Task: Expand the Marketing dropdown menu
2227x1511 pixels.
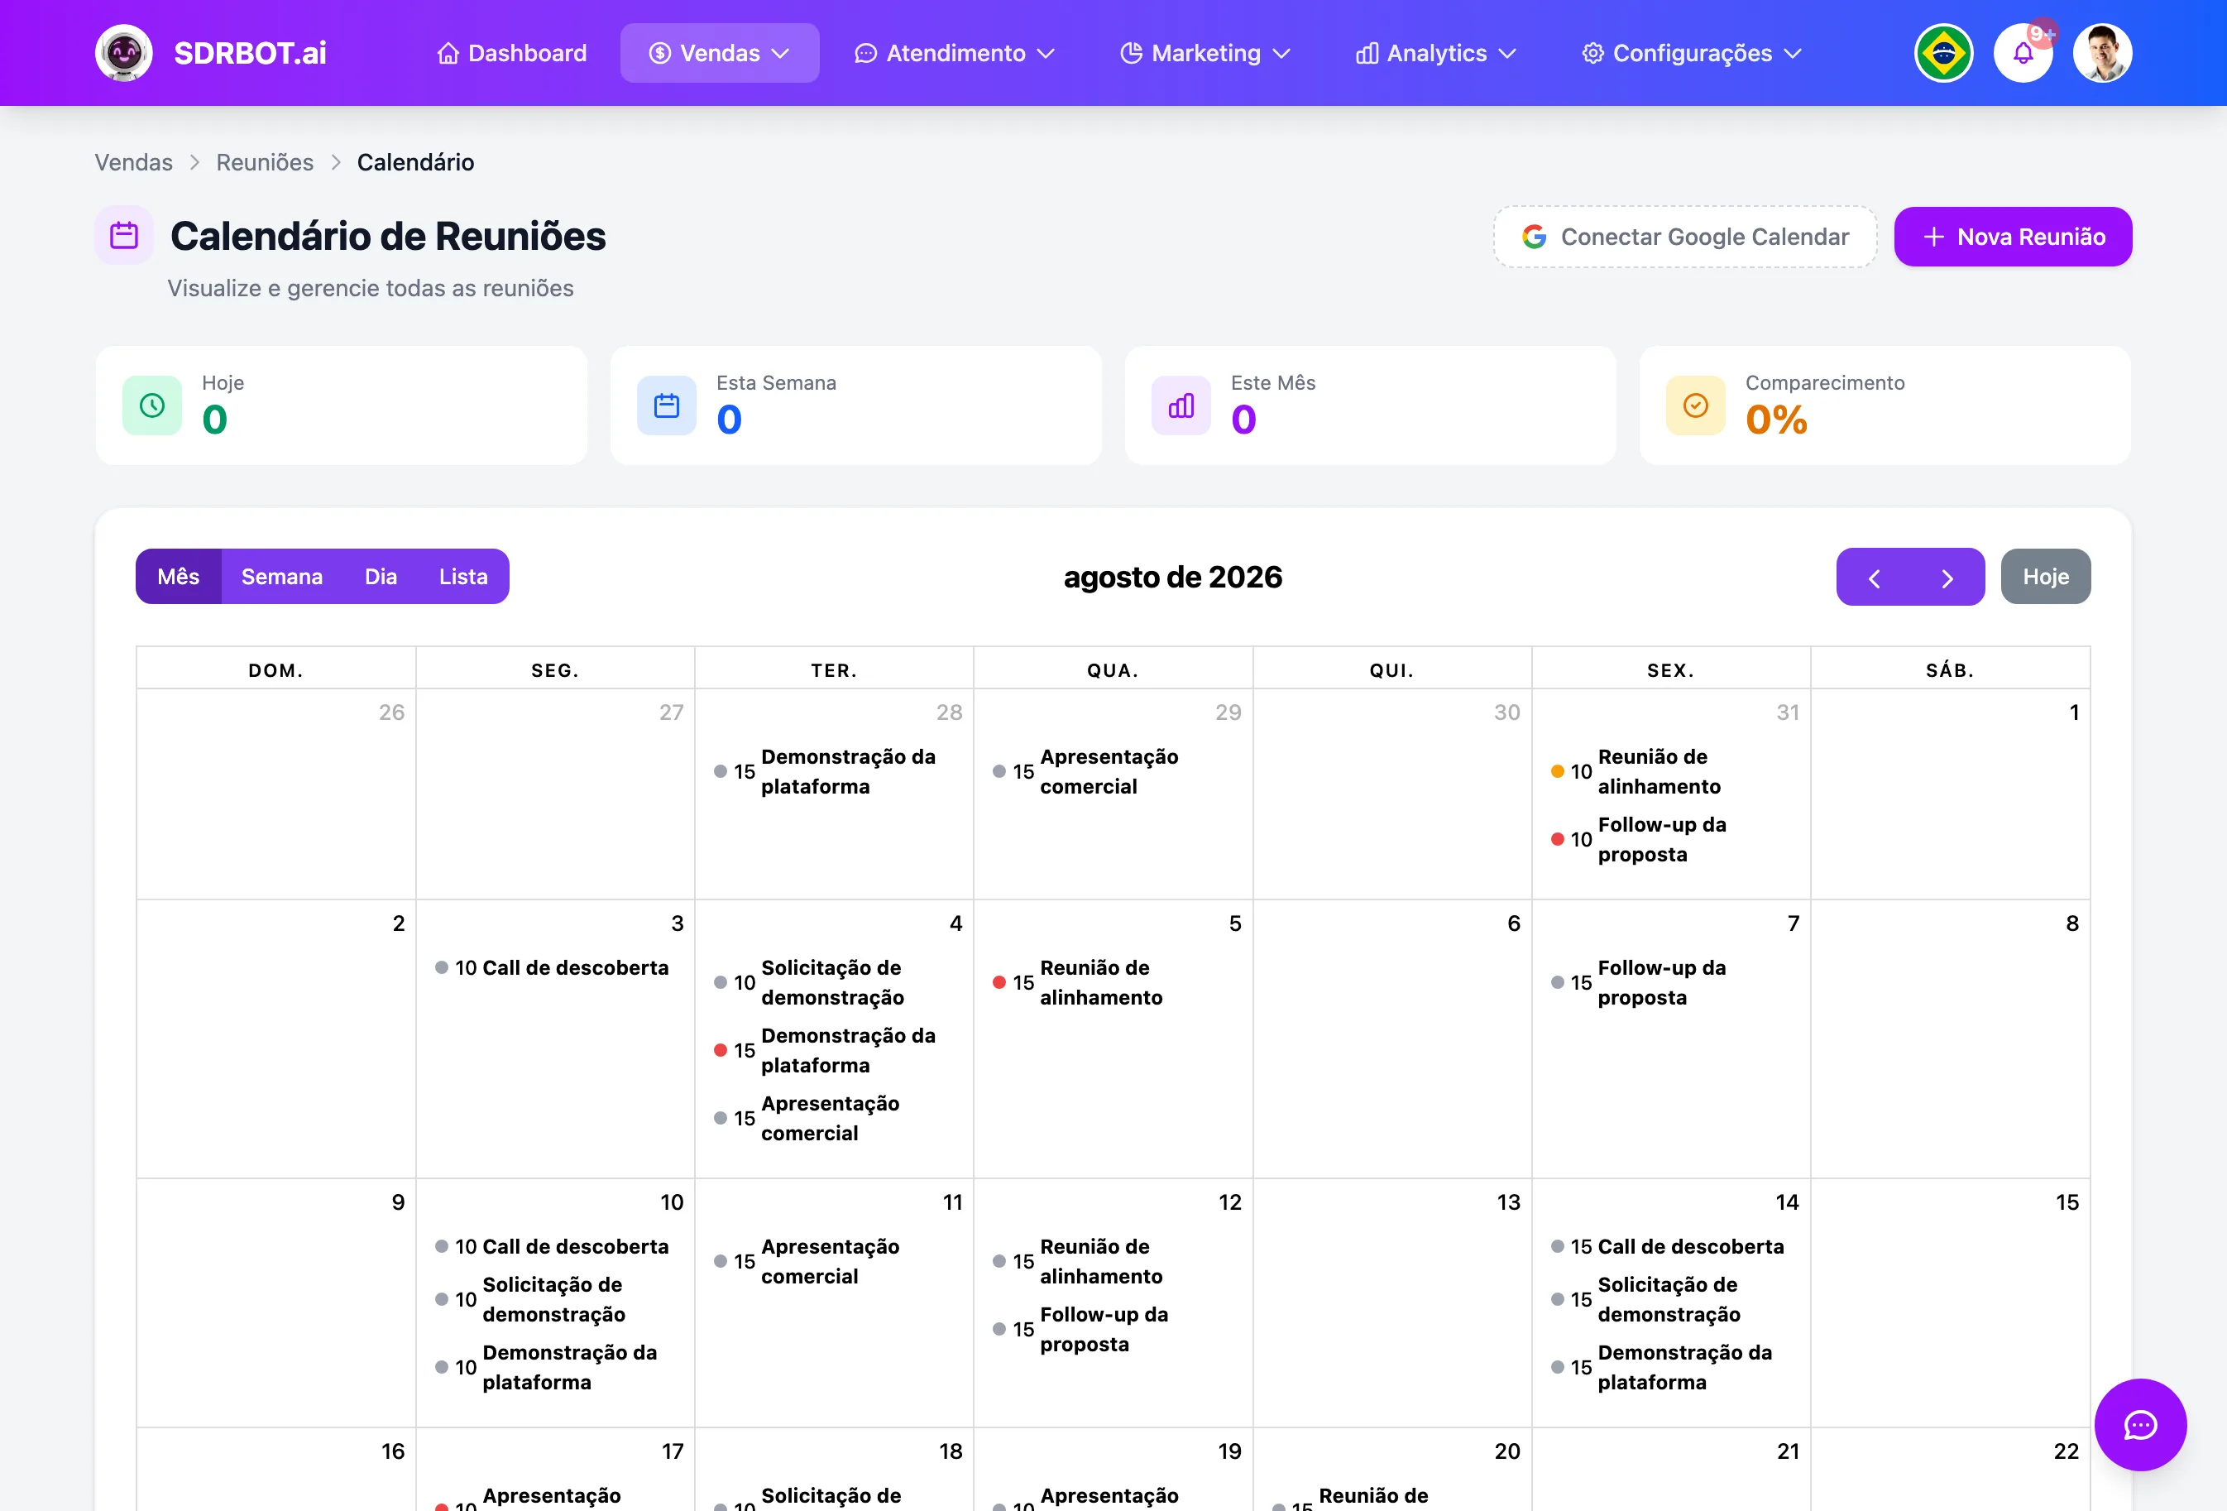Action: click(x=1205, y=53)
